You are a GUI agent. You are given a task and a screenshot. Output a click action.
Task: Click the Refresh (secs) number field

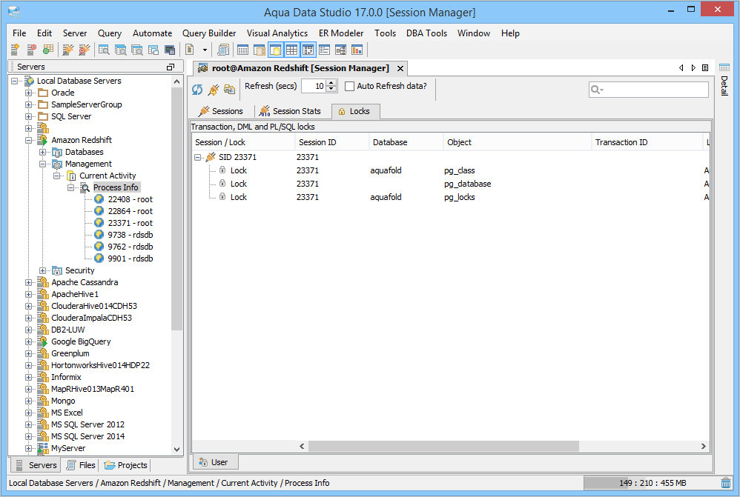[314, 87]
